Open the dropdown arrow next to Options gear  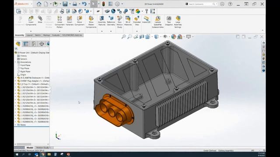[x=122, y=4]
